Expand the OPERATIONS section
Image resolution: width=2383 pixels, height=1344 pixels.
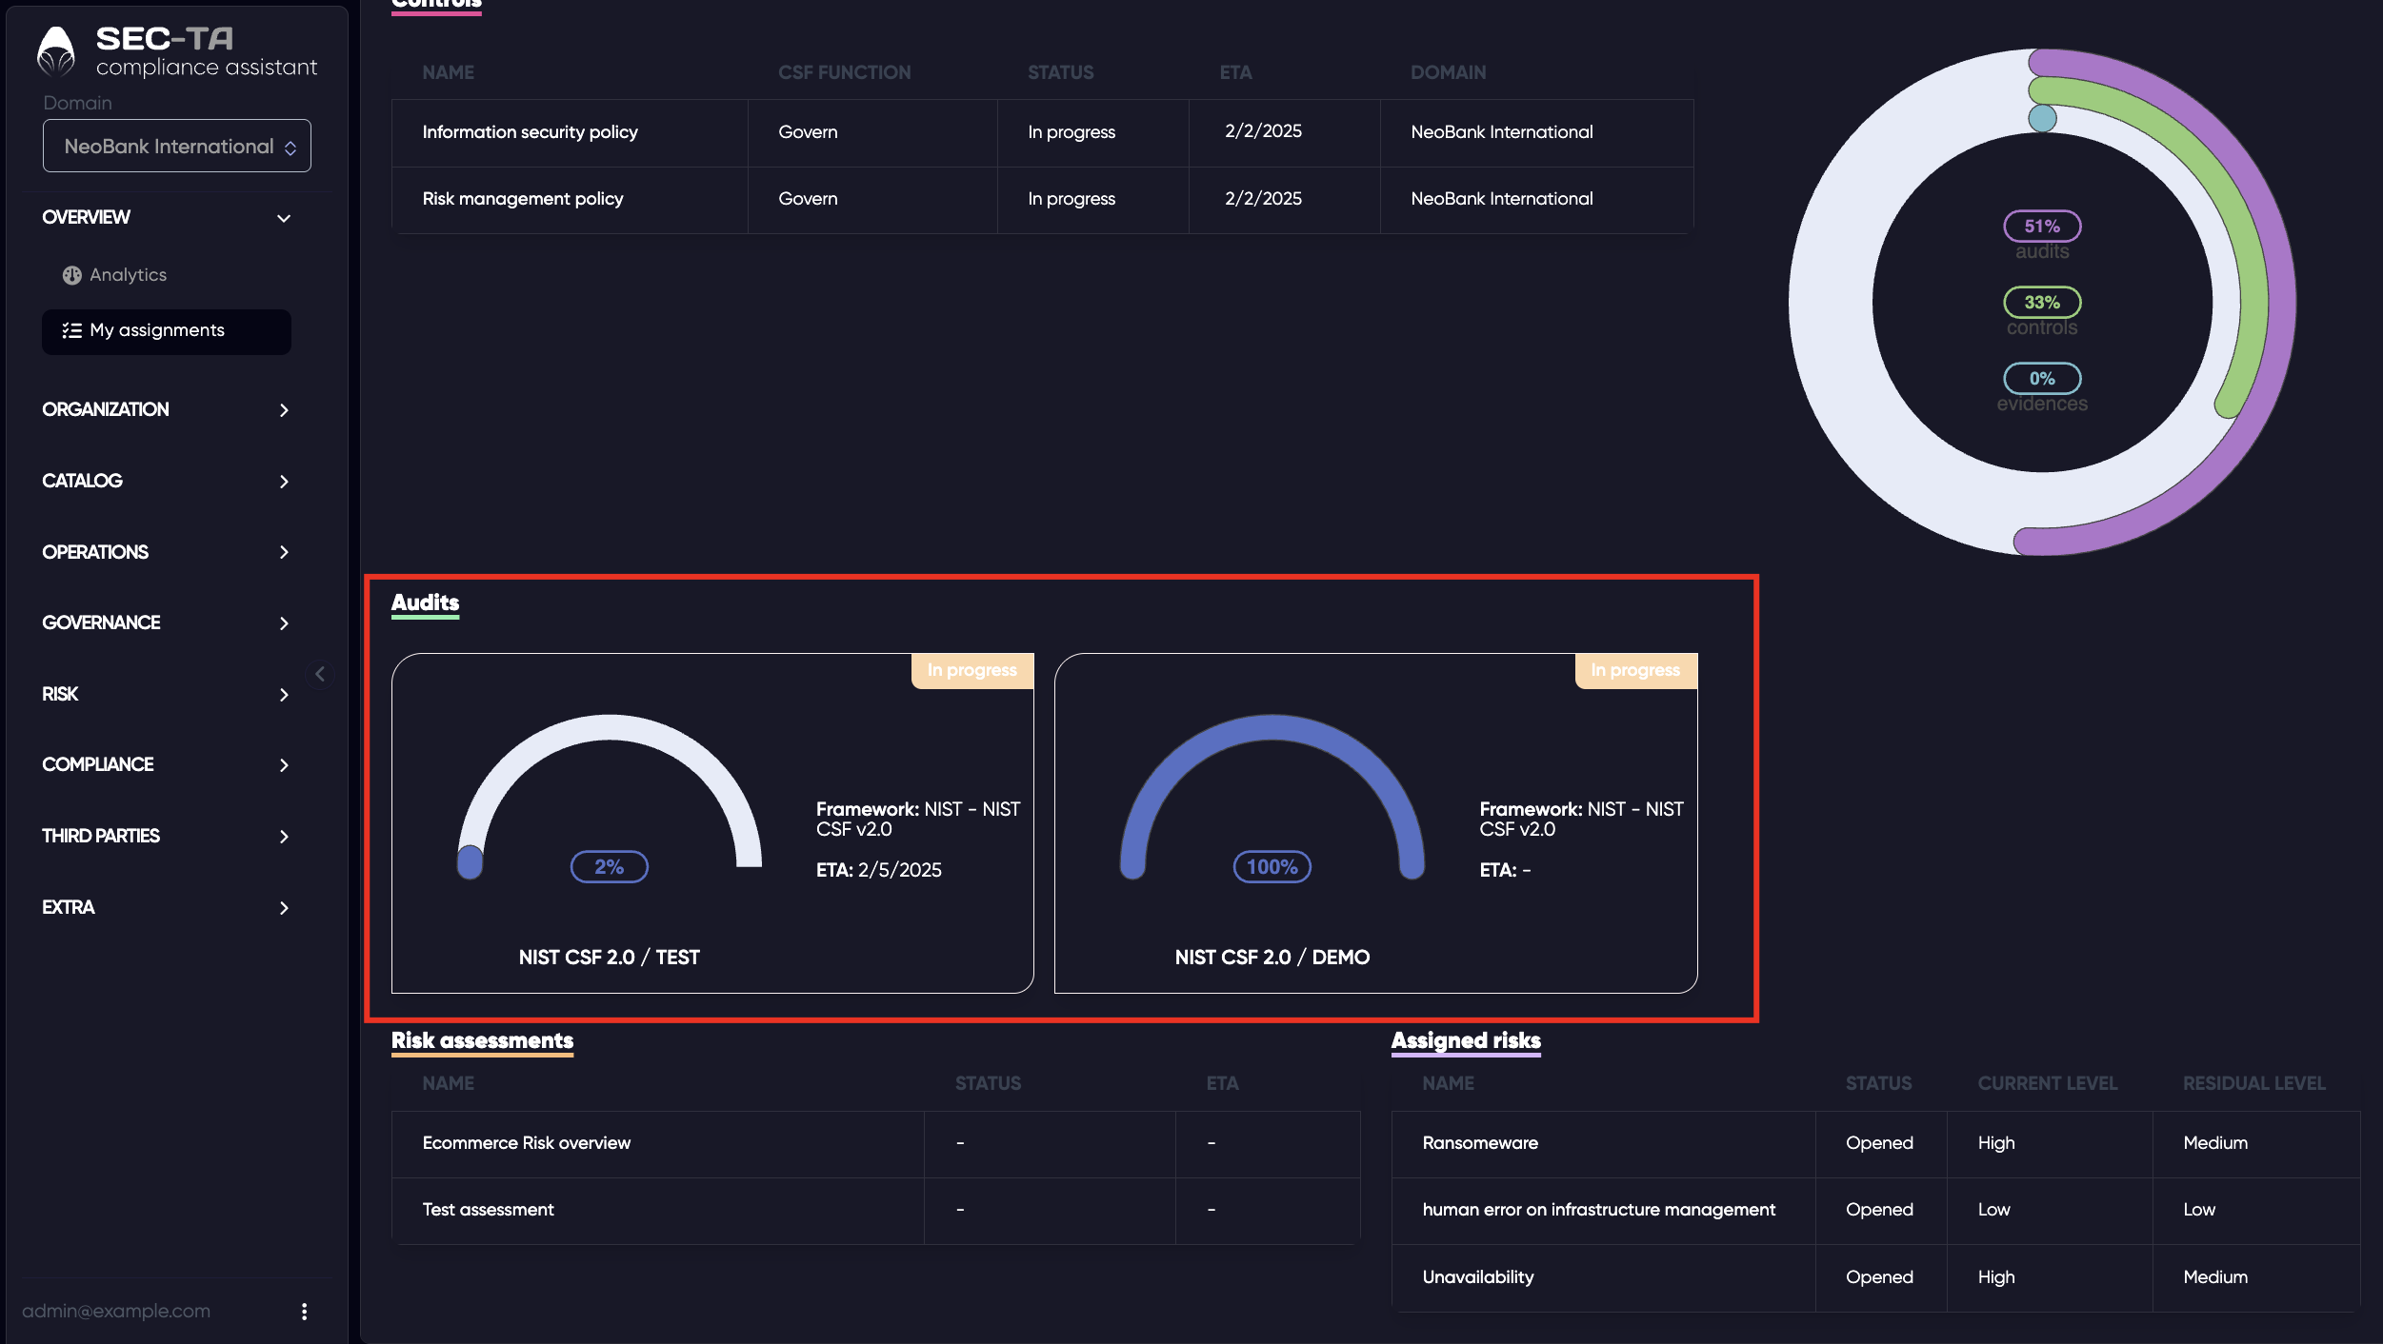166,552
